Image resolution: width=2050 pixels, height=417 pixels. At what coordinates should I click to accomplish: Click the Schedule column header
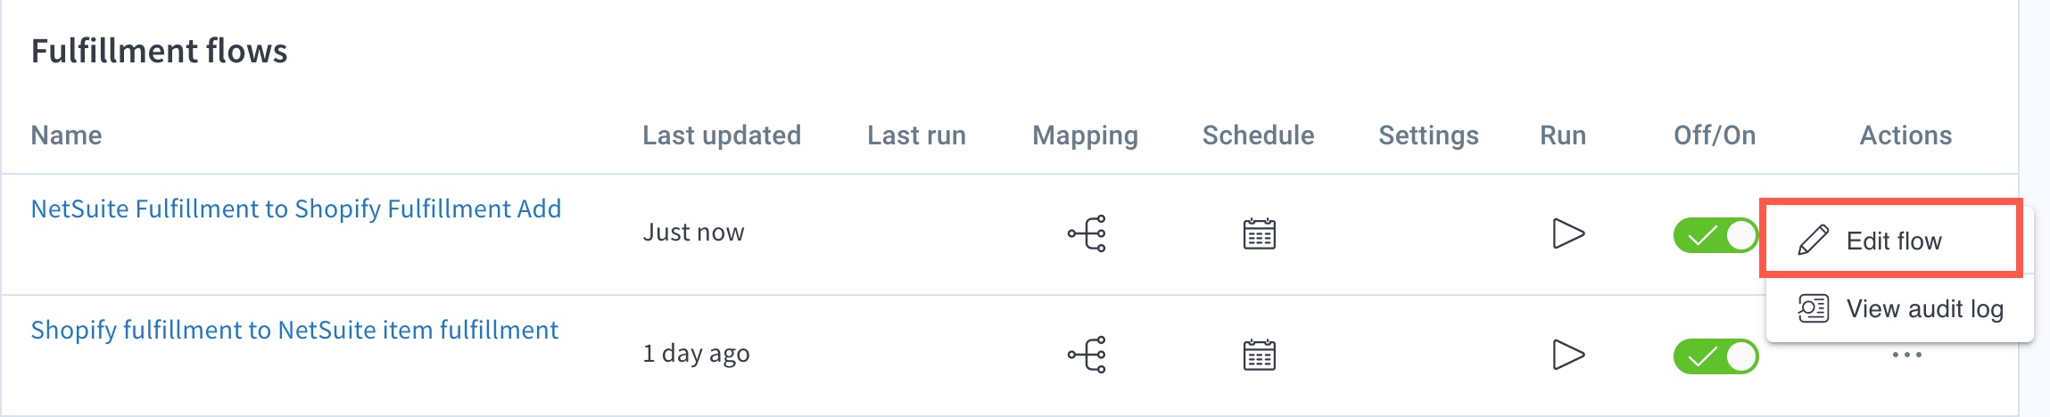[1258, 135]
